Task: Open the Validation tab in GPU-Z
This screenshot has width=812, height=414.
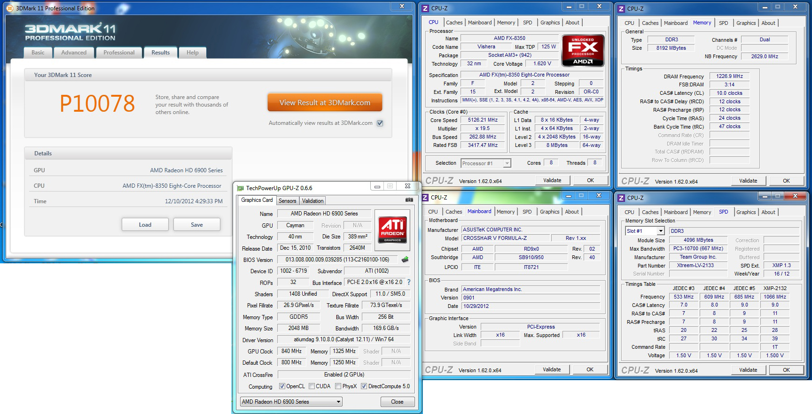Action: pos(313,201)
